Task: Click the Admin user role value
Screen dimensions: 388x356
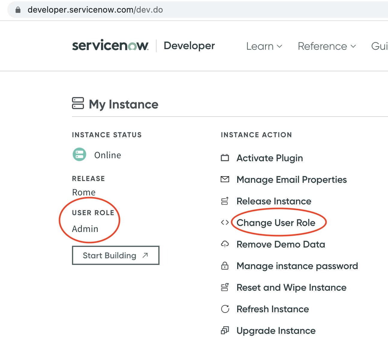Action: coord(85,229)
